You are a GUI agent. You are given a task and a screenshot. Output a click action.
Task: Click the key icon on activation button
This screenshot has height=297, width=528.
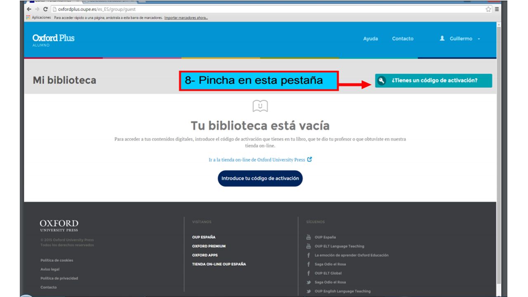[382, 80]
